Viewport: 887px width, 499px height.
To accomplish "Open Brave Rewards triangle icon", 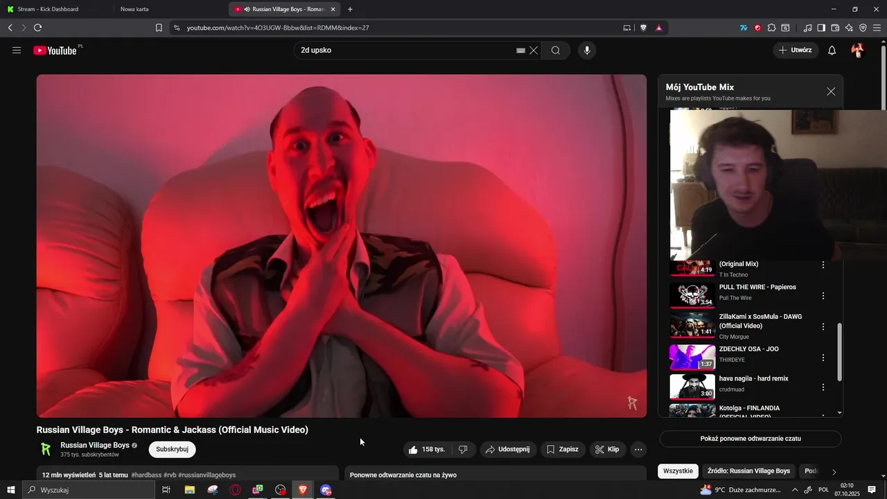I will click(658, 28).
